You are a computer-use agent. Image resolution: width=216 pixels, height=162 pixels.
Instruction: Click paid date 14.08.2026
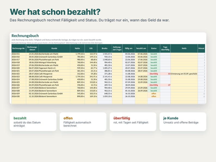(141, 77)
